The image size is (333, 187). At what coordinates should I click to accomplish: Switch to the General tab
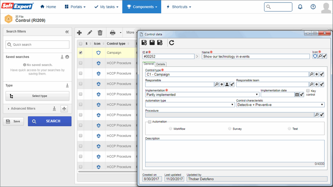[x=149, y=64]
